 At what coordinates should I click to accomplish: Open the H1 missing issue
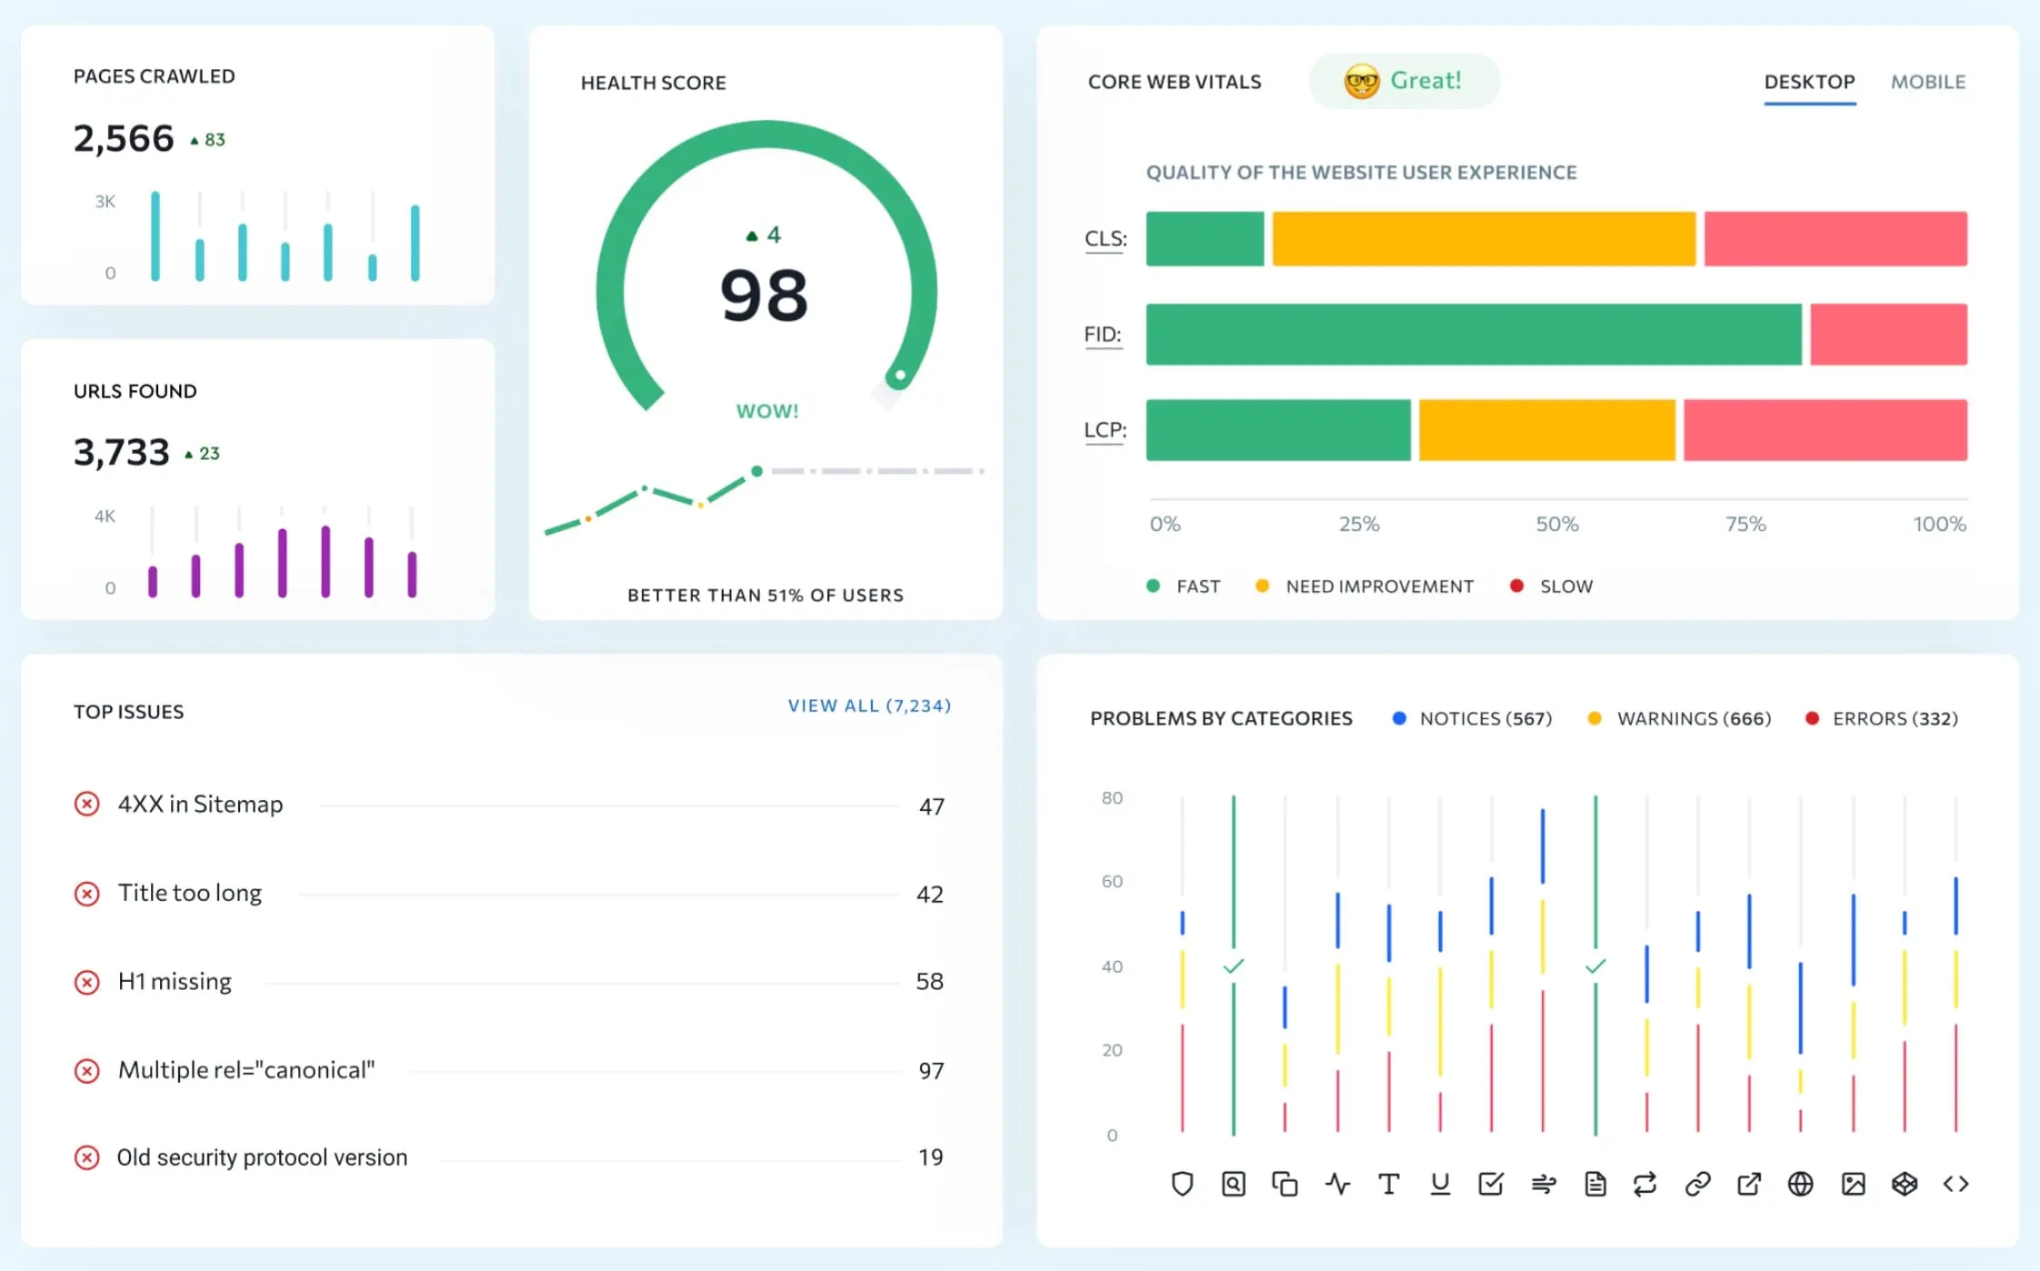click(175, 982)
